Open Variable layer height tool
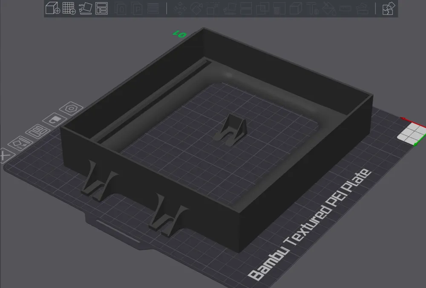Viewport: 426px width, 288px height. 153,9
